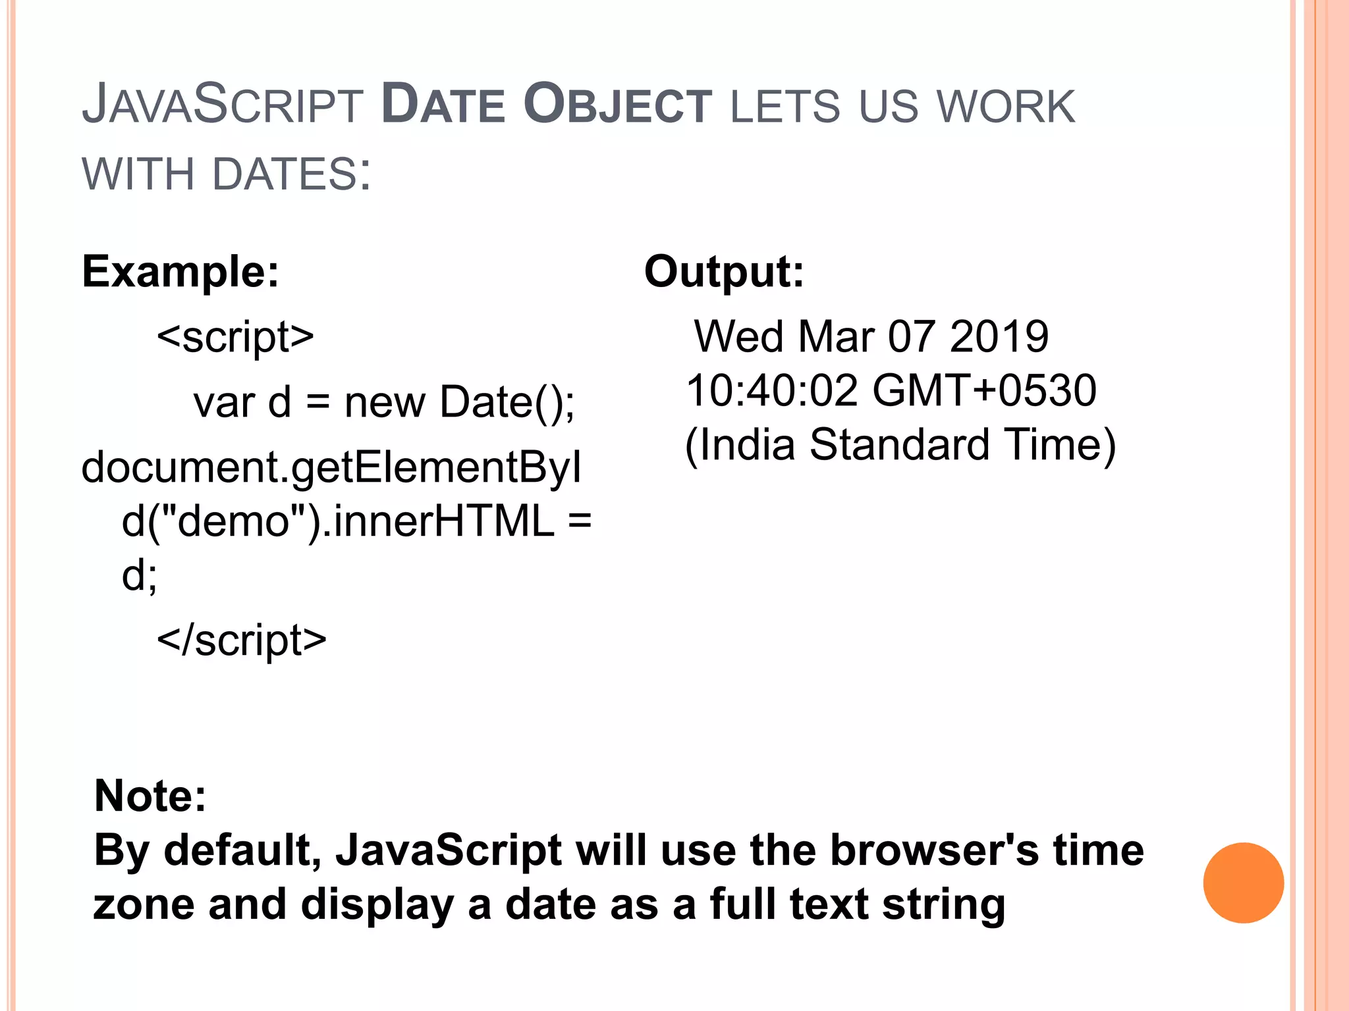Click the "Example:" heading

click(x=180, y=271)
